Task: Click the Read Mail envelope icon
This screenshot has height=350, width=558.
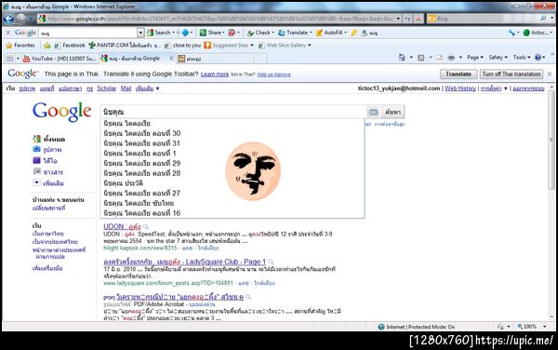Action: 439,58
